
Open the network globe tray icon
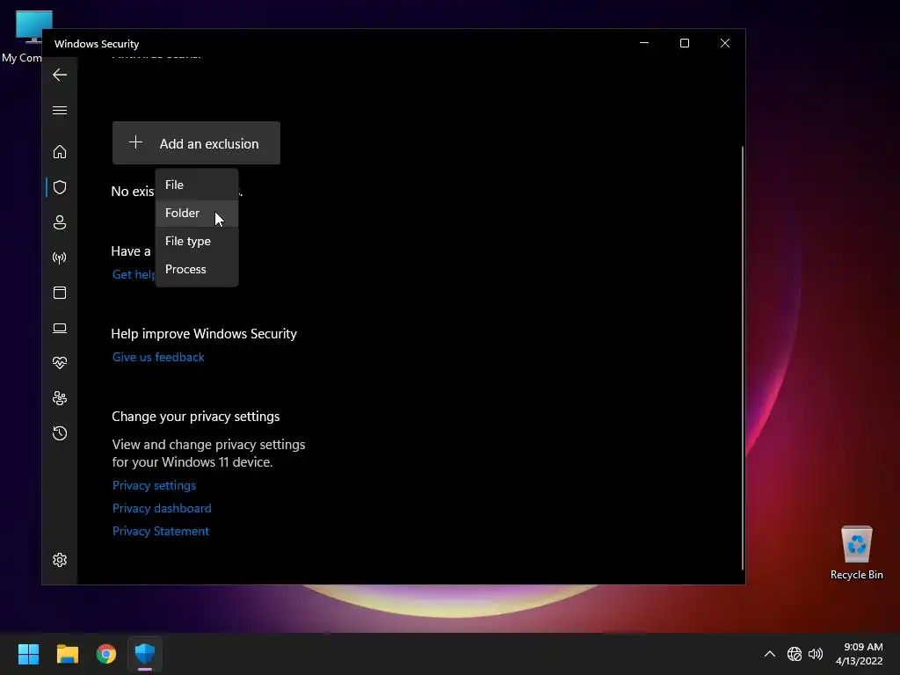point(795,654)
